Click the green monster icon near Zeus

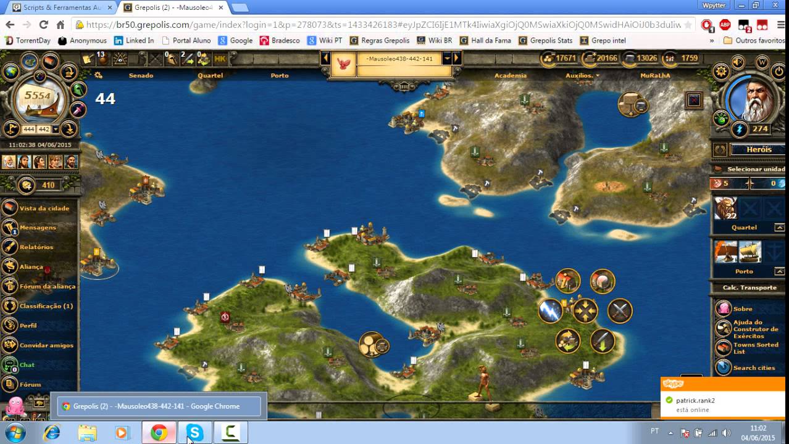722,118
